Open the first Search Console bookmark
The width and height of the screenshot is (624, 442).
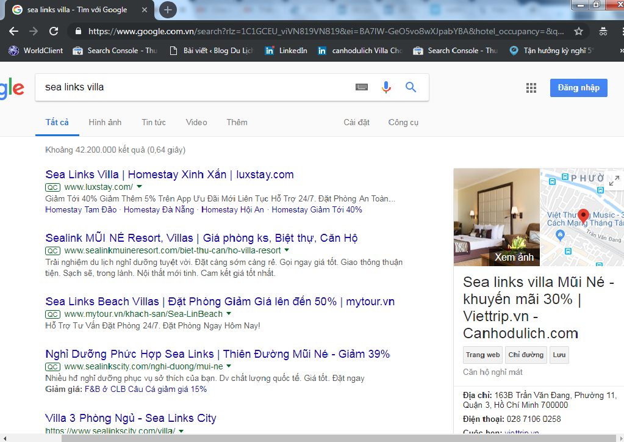click(x=115, y=51)
